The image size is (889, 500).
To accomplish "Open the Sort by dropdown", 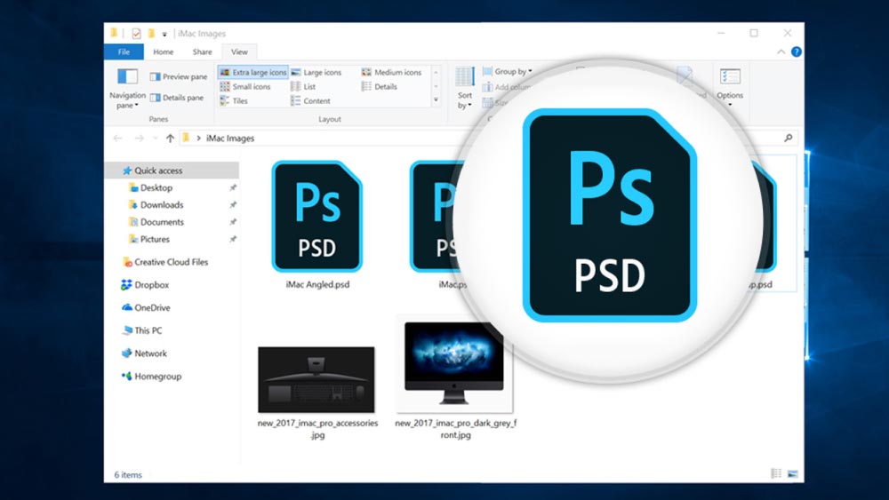I will tap(465, 88).
